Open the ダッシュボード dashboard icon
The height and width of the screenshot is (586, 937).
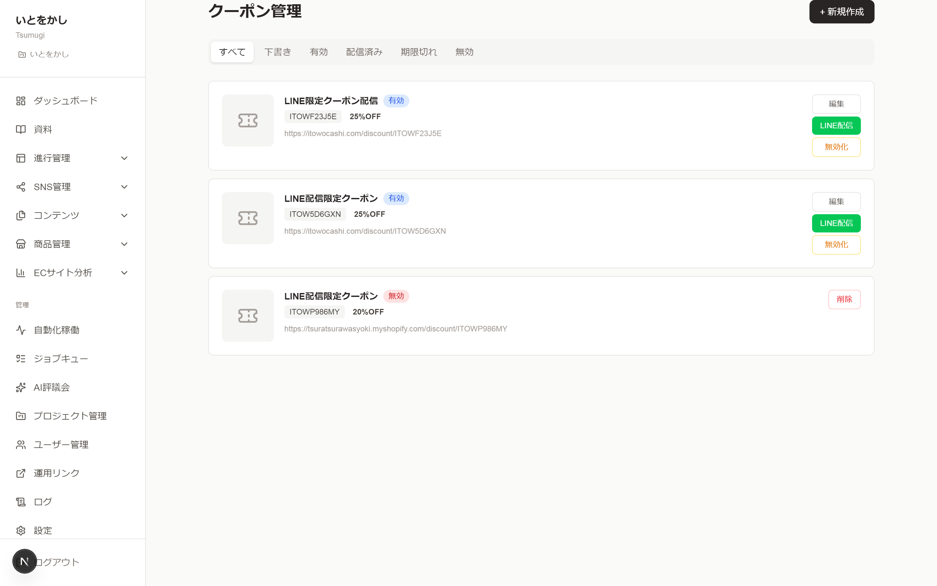coord(20,101)
